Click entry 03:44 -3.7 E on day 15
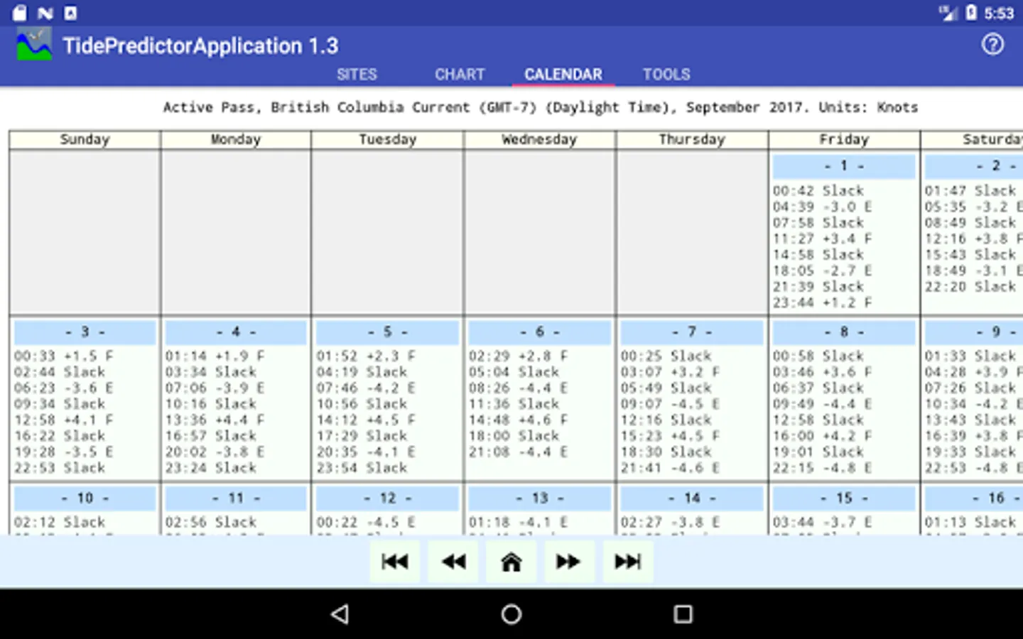Screen dimensions: 1023x639 point(823,522)
